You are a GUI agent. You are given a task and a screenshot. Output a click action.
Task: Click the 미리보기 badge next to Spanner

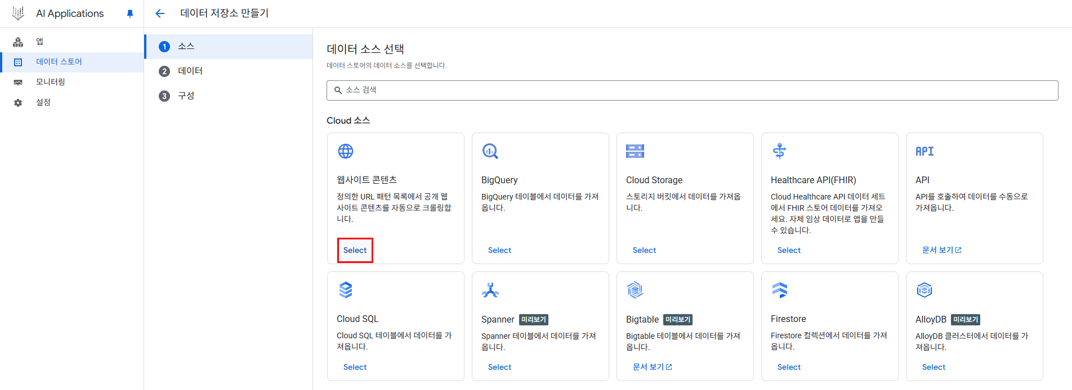point(533,319)
